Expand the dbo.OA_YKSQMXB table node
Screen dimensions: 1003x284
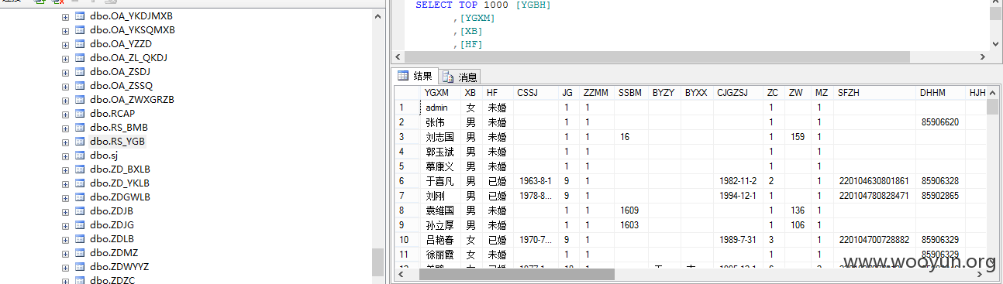coord(65,30)
